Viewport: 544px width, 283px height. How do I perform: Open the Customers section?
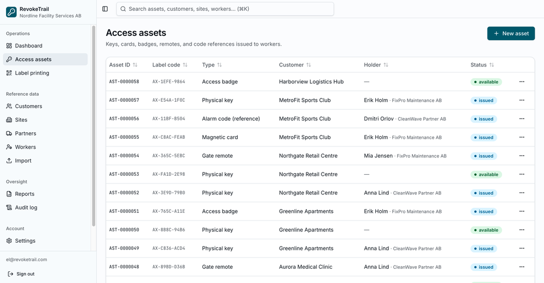pyautogui.click(x=45, y=106)
